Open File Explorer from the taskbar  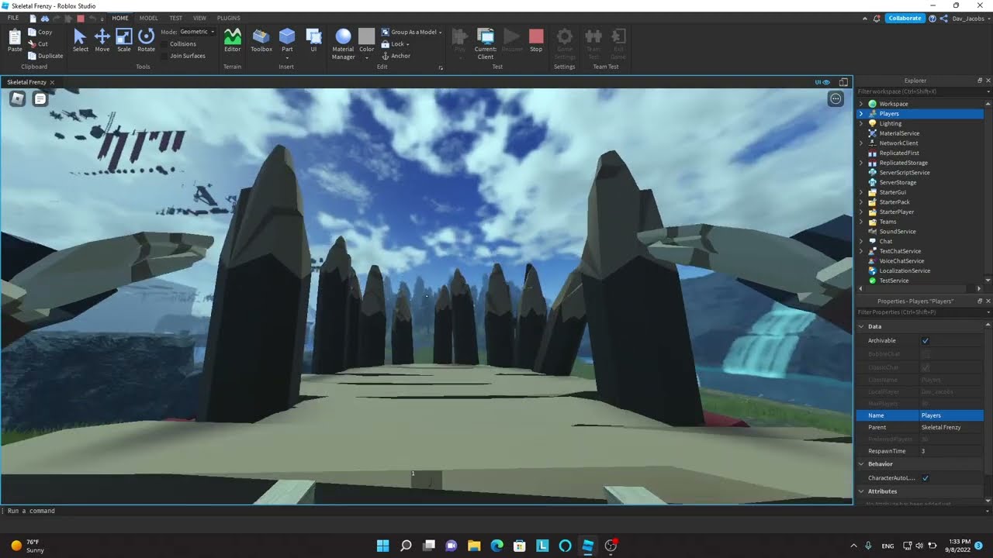[x=474, y=546]
